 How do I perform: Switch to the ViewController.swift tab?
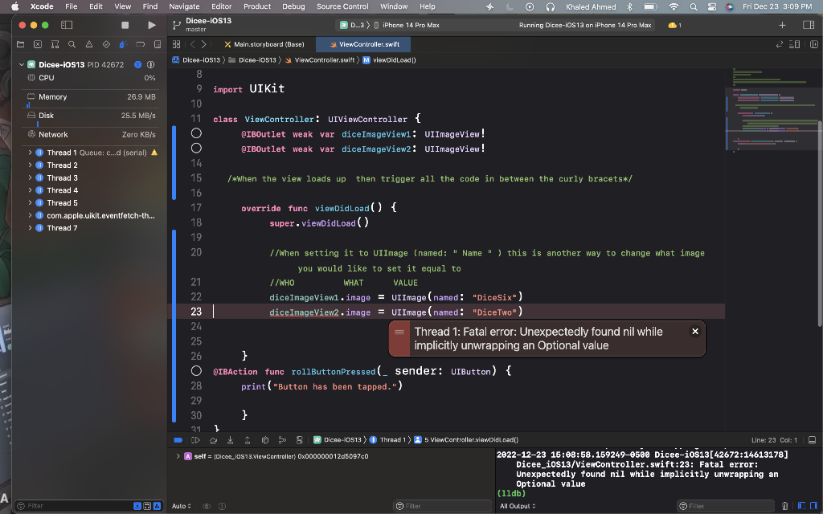click(362, 44)
